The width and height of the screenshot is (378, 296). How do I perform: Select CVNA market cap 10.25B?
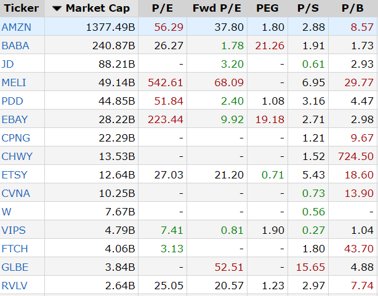pos(117,193)
